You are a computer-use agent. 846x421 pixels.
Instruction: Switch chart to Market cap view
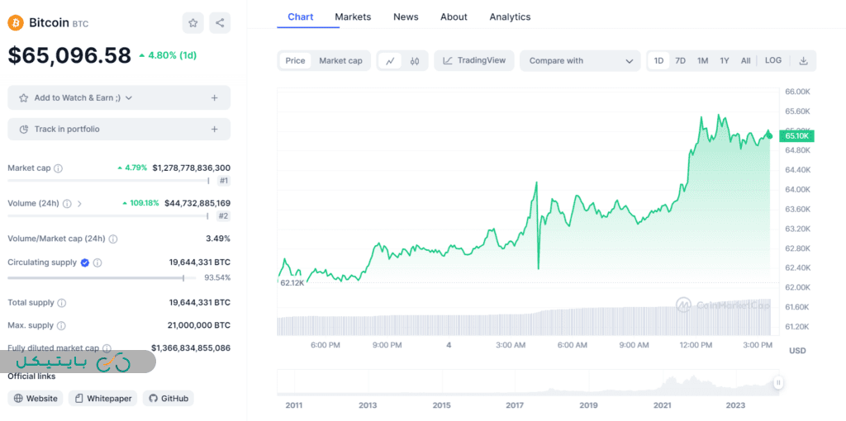[x=340, y=60]
